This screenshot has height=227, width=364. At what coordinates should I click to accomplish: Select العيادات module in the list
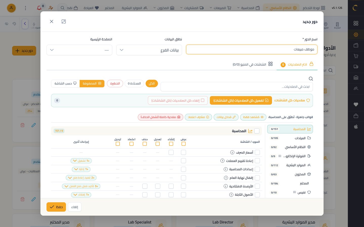point(290,138)
